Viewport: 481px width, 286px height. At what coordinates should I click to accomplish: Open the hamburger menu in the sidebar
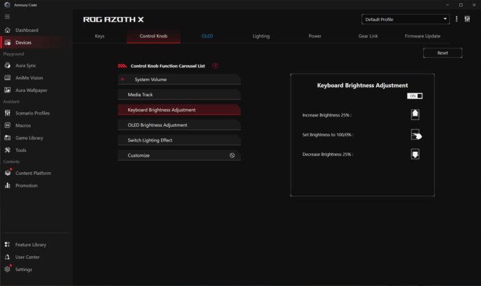coord(7,16)
